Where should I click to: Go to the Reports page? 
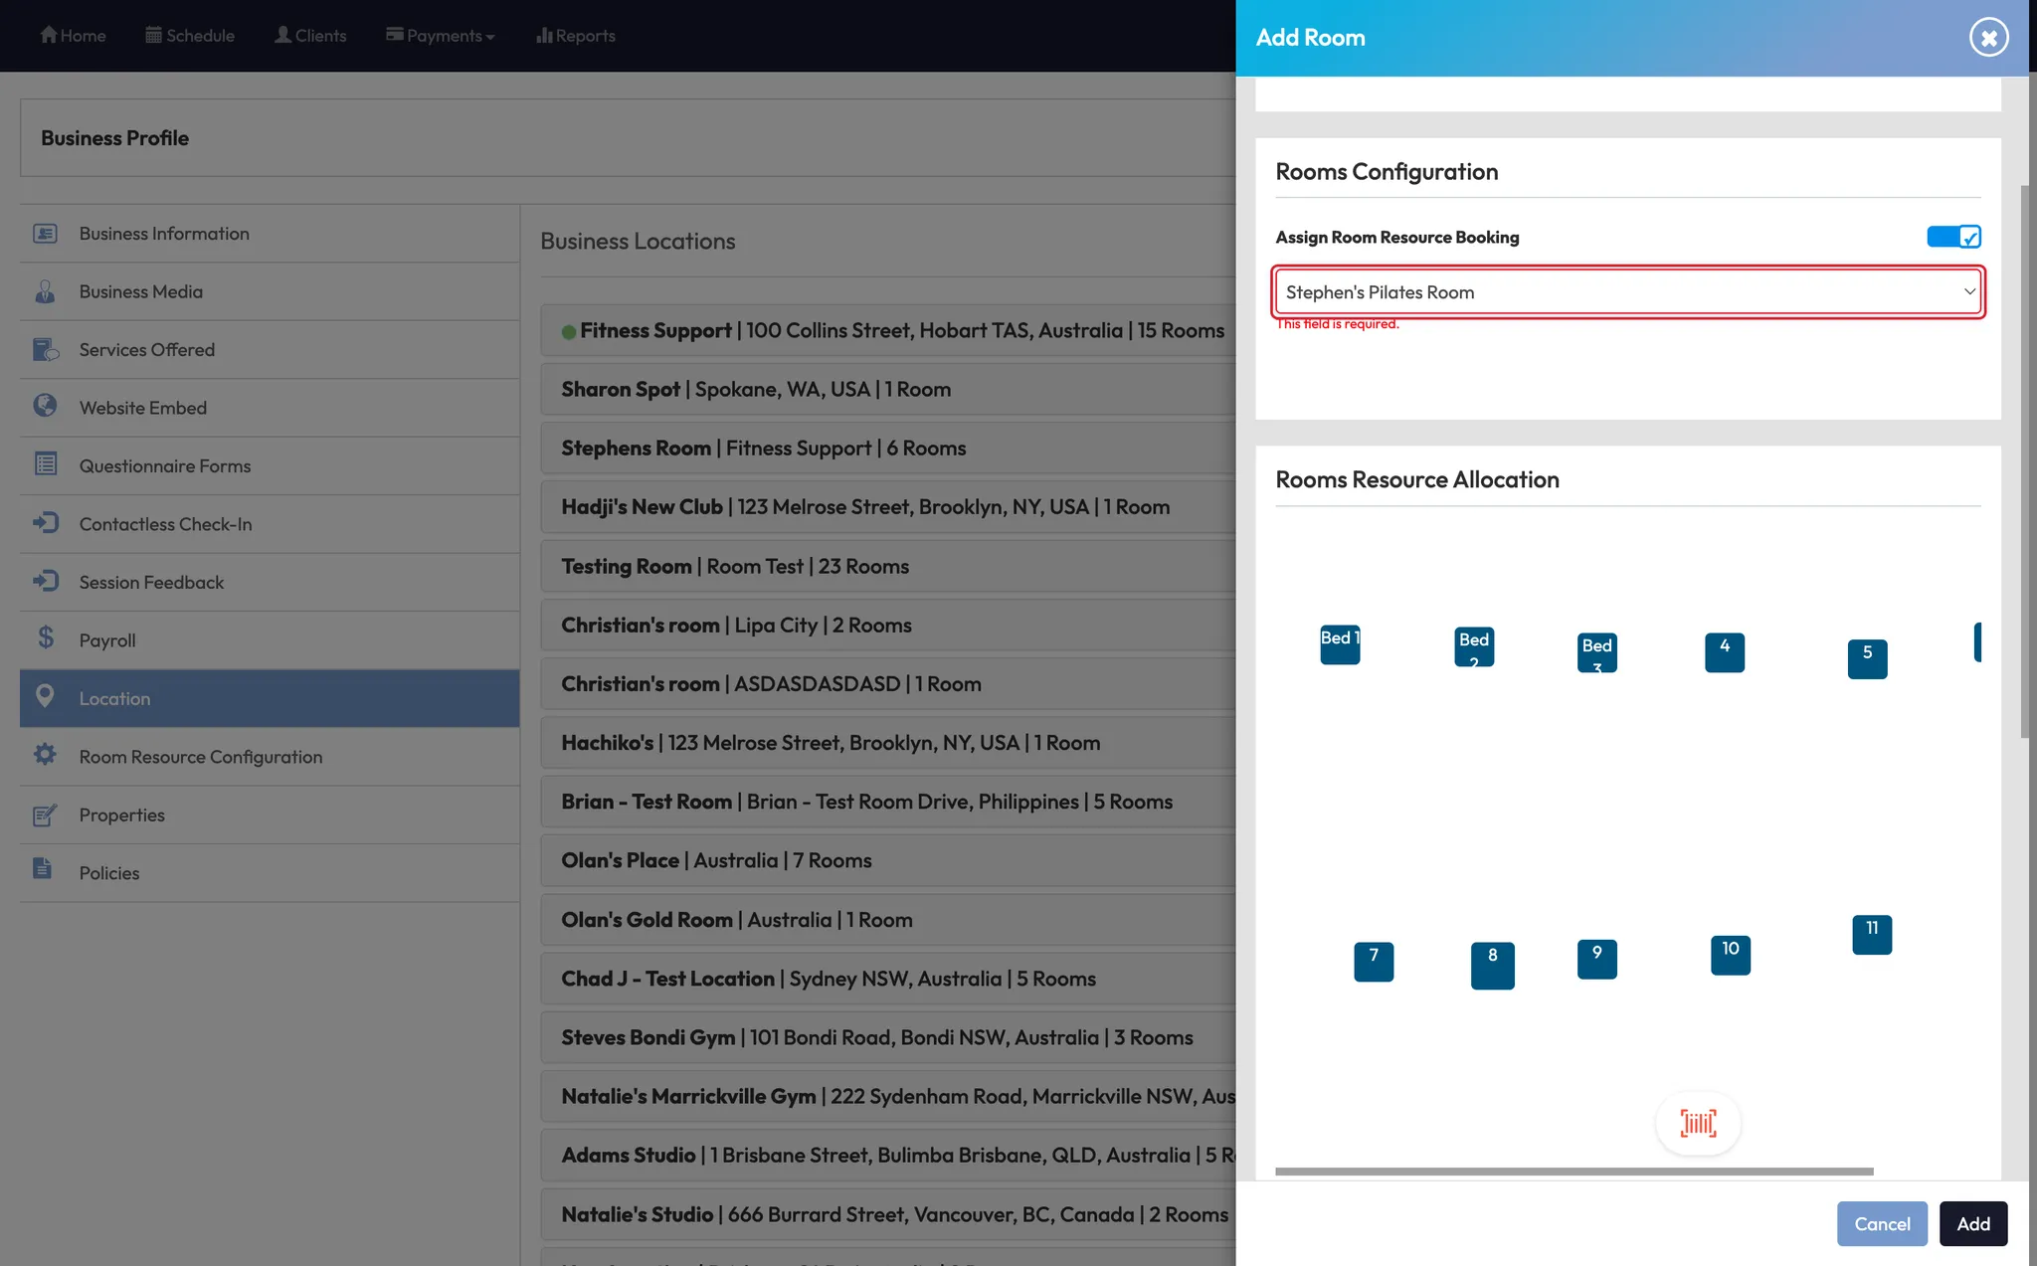click(575, 36)
